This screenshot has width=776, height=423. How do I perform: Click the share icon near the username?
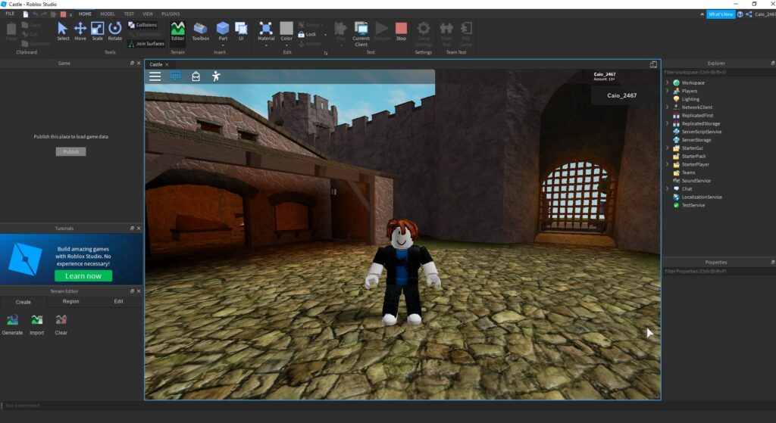tap(749, 14)
